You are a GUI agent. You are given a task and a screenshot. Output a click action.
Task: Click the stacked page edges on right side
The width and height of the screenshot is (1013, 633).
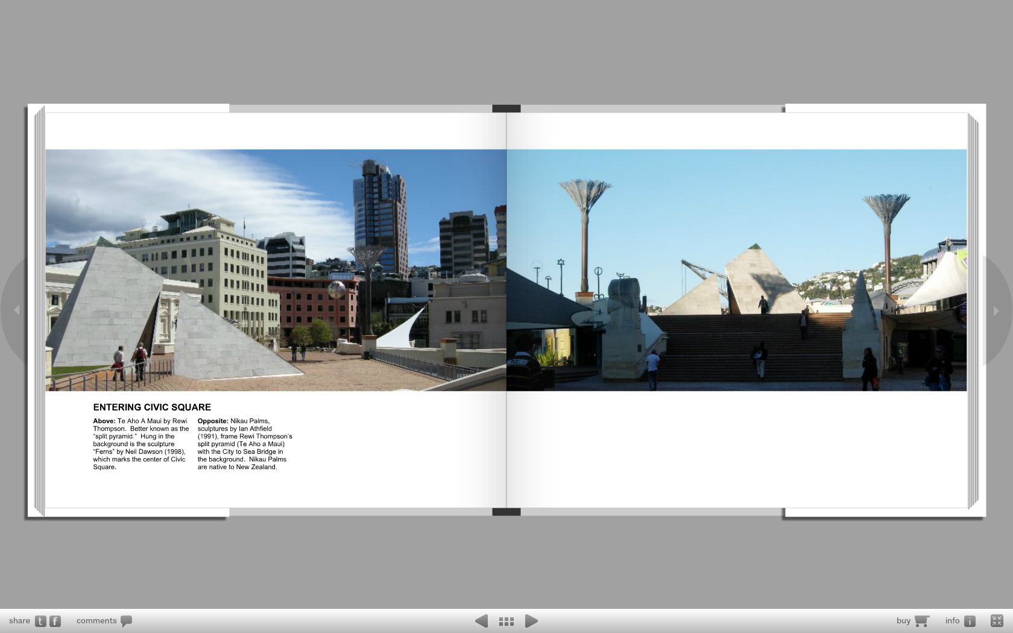(x=973, y=310)
